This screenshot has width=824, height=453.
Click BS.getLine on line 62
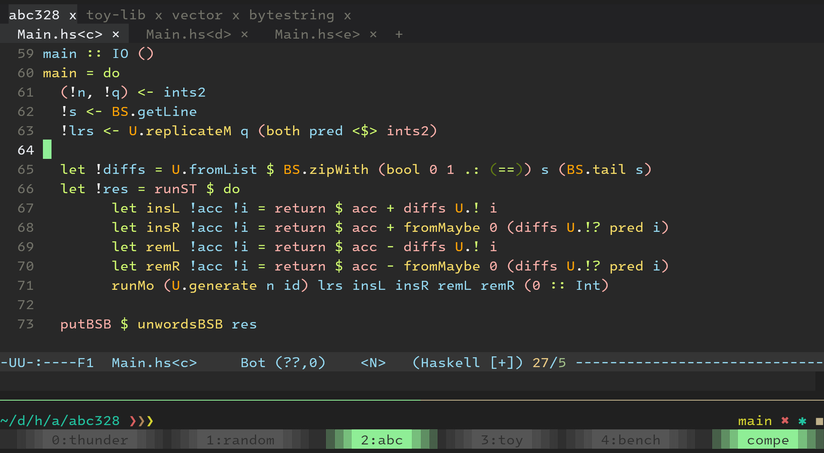pos(154,112)
